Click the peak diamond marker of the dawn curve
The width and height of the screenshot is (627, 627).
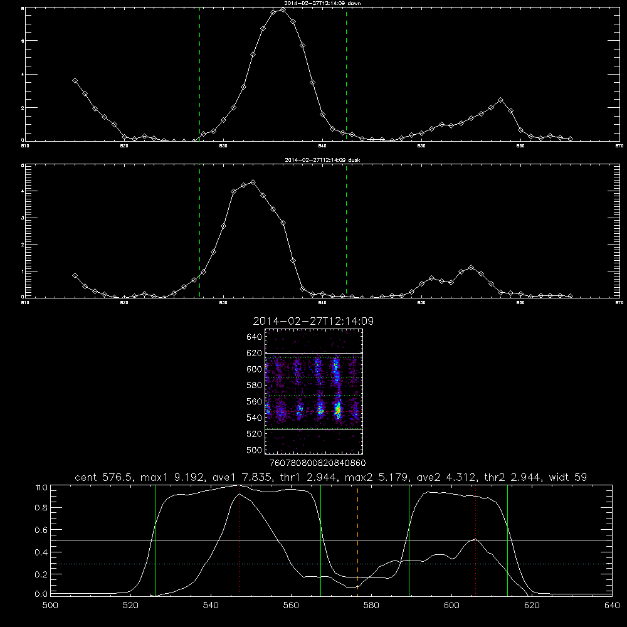[x=283, y=9]
